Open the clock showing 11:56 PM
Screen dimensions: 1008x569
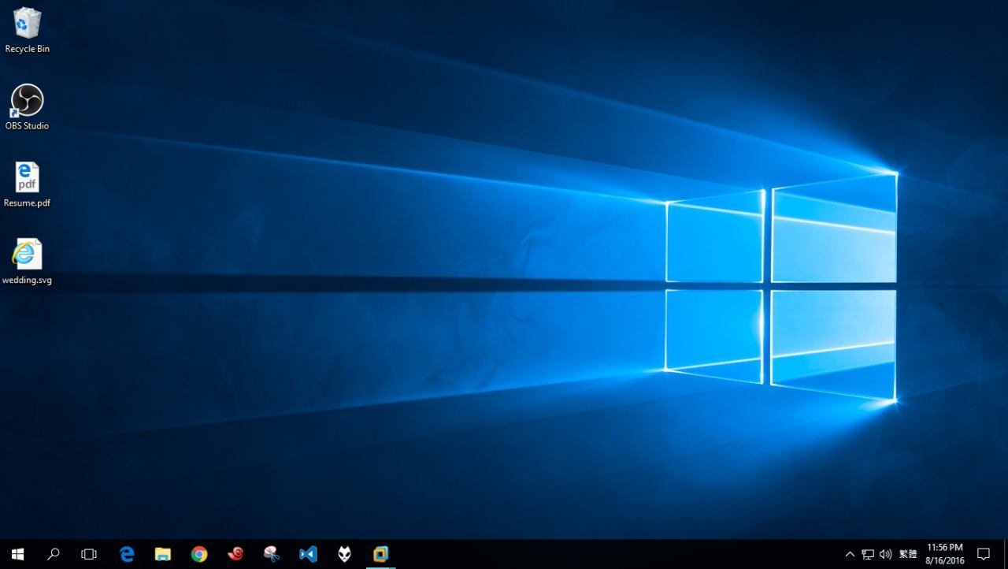tap(945, 554)
